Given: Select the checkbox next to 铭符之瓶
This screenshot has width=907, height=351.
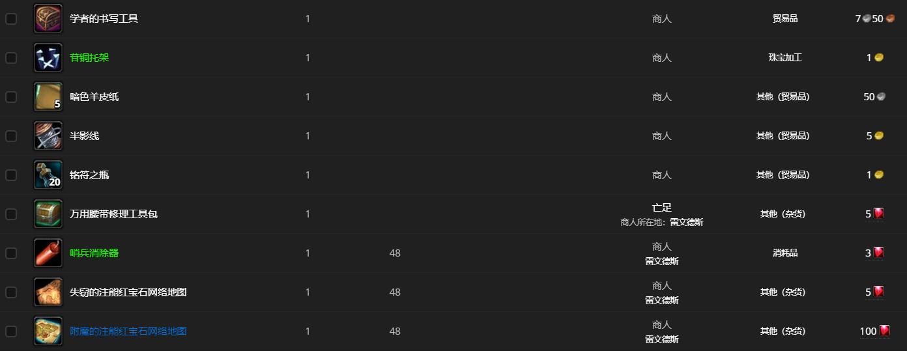Looking at the screenshot, I should pyautogui.click(x=11, y=175).
